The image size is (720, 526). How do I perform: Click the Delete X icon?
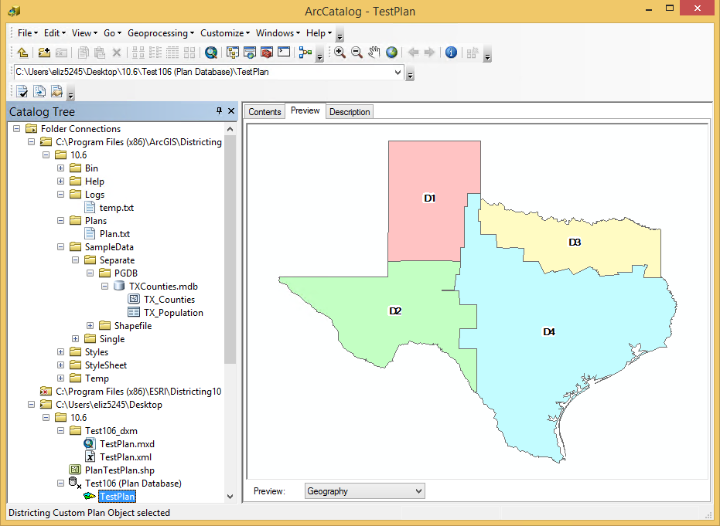(117, 53)
